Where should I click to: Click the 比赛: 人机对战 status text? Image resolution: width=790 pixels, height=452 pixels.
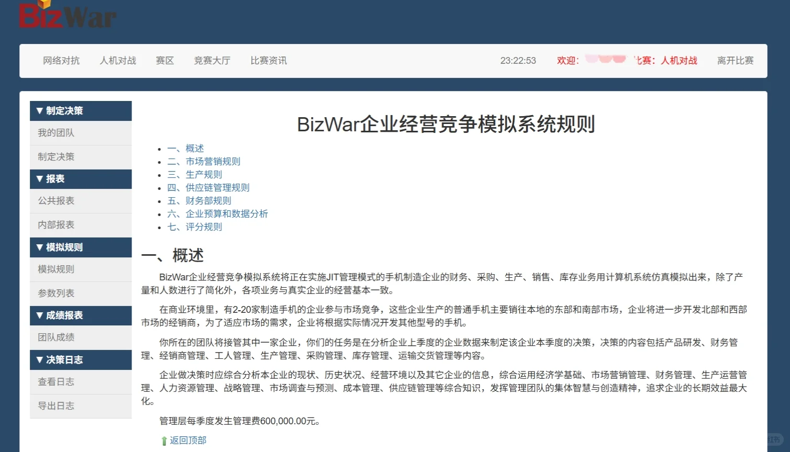(x=666, y=61)
